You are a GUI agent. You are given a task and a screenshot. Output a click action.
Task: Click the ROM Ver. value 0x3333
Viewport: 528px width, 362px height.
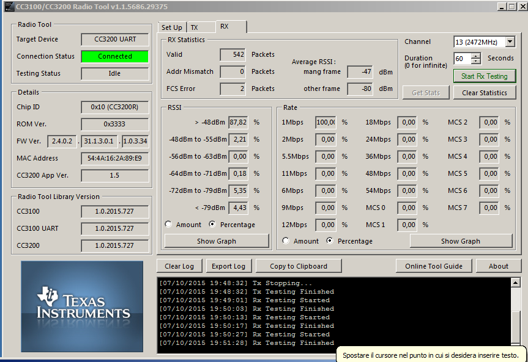(115, 124)
